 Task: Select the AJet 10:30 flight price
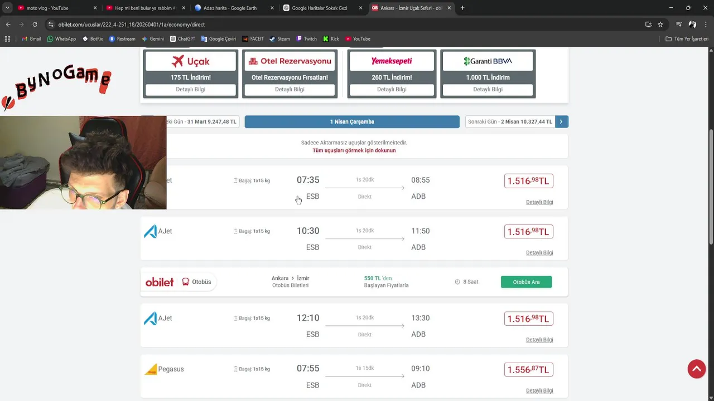[x=528, y=232]
